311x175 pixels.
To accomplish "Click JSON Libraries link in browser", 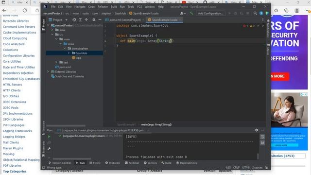I will tap(13, 119).
